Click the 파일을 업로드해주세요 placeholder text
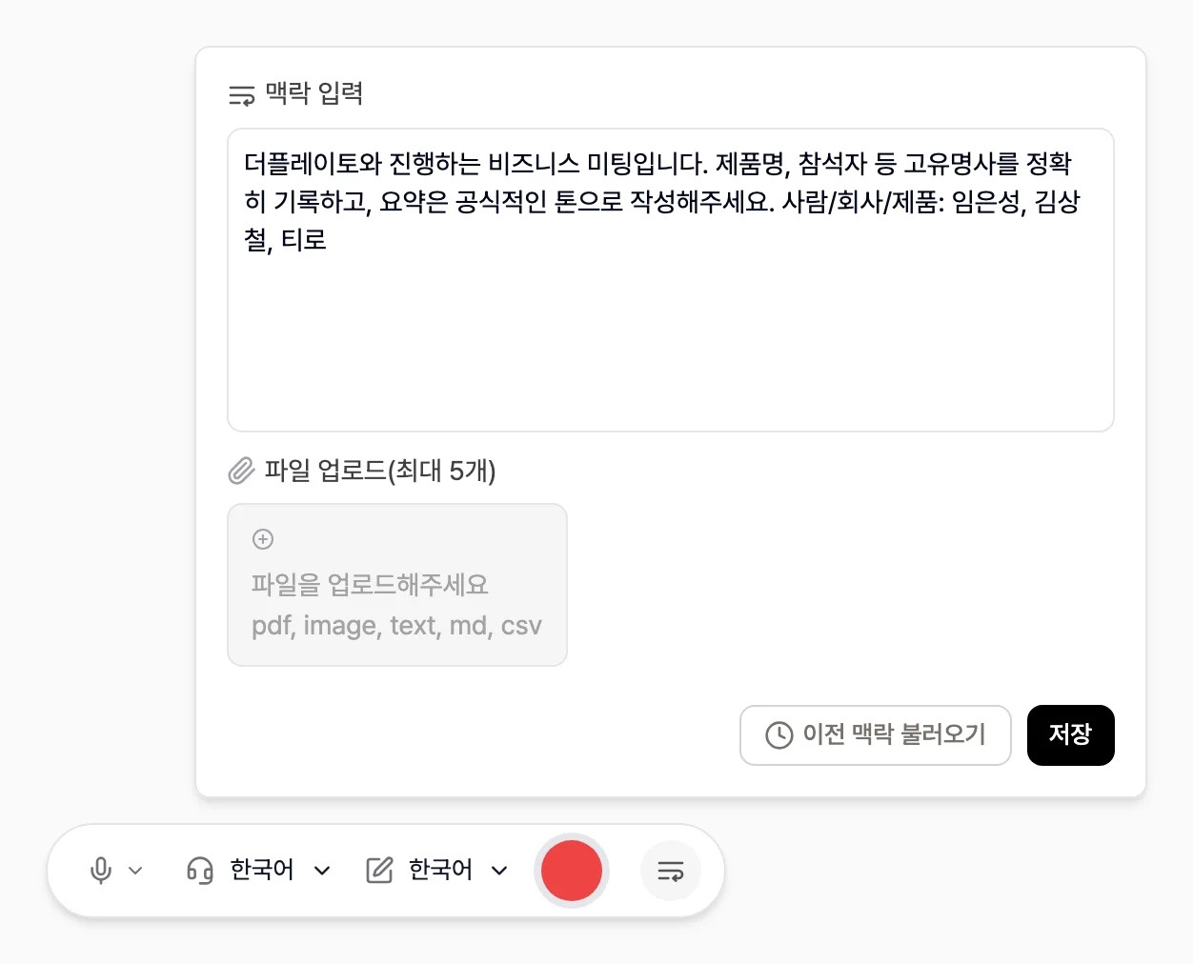1193x964 pixels. coord(370,584)
